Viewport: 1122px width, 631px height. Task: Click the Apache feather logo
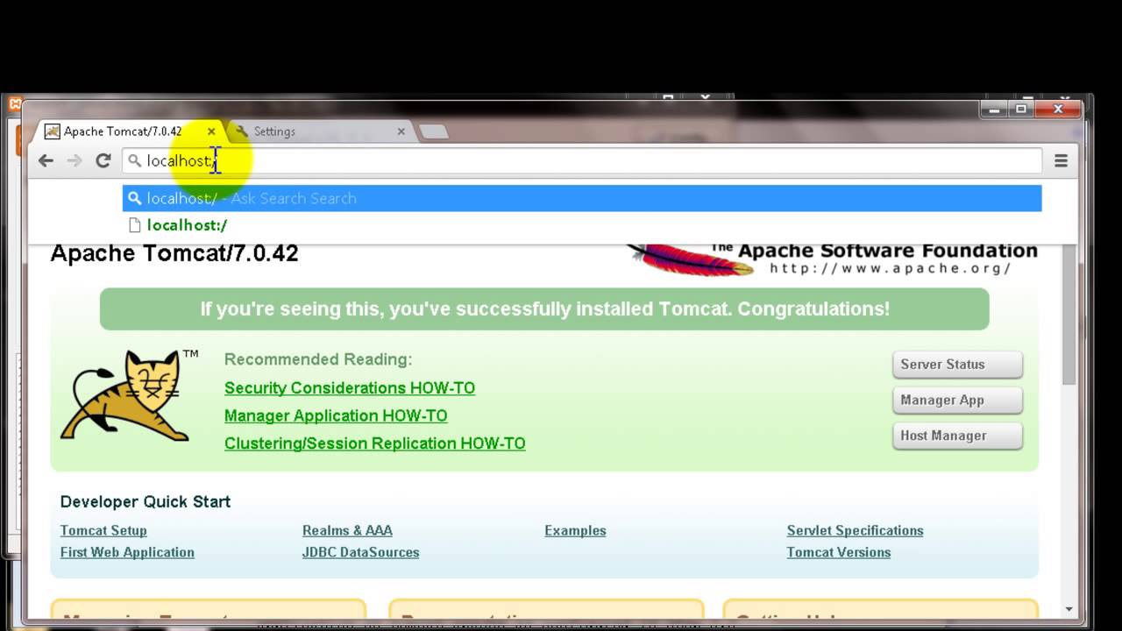[691, 259]
